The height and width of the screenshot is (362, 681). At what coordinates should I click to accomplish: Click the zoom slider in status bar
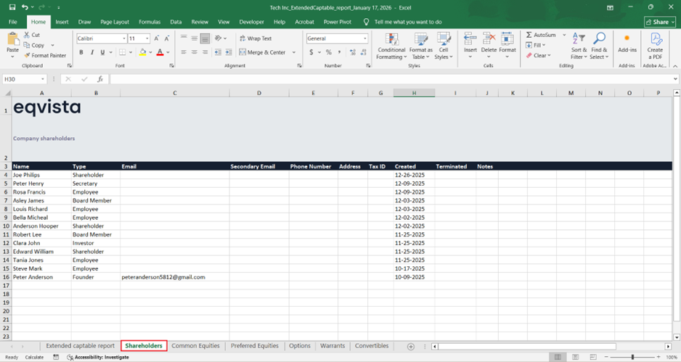(633, 357)
